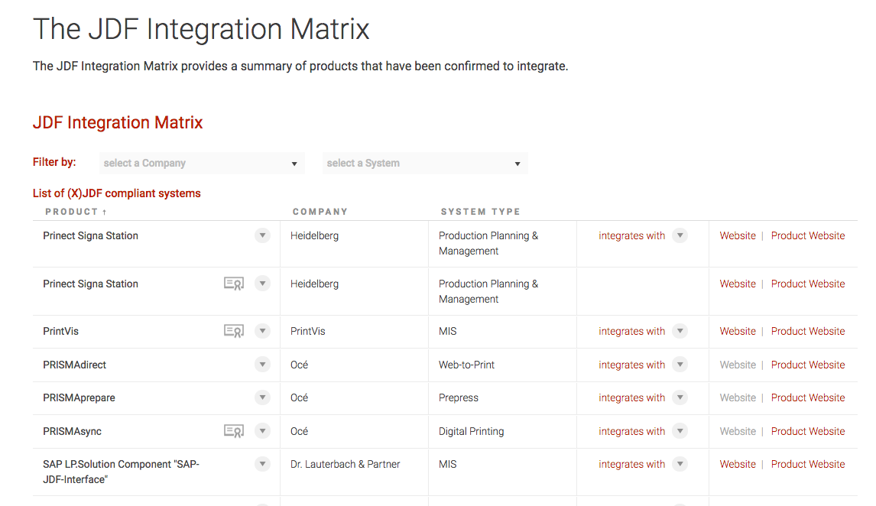
Task: Click certificate icon on second Prinect Signa Station
Action: click(234, 284)
